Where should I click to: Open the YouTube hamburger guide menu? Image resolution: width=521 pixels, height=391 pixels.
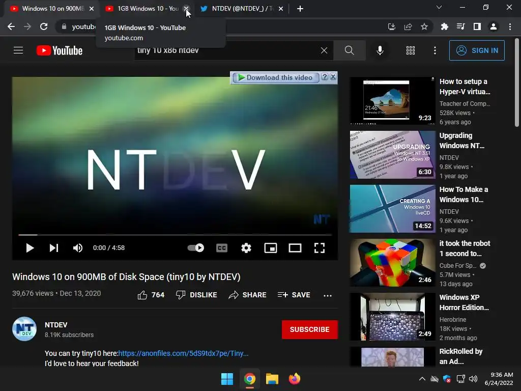(x=18, y=50)
